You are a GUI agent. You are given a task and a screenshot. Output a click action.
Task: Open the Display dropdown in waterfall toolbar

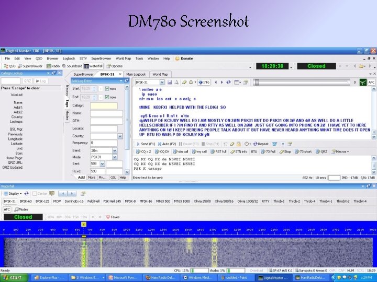13,194
